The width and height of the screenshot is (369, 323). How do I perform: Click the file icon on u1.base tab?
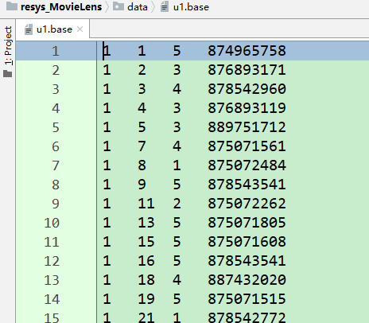point(28,29)
